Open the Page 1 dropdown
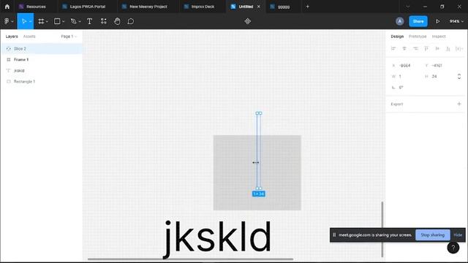Viewport: 468px width, 263px height. click(69, 37)
